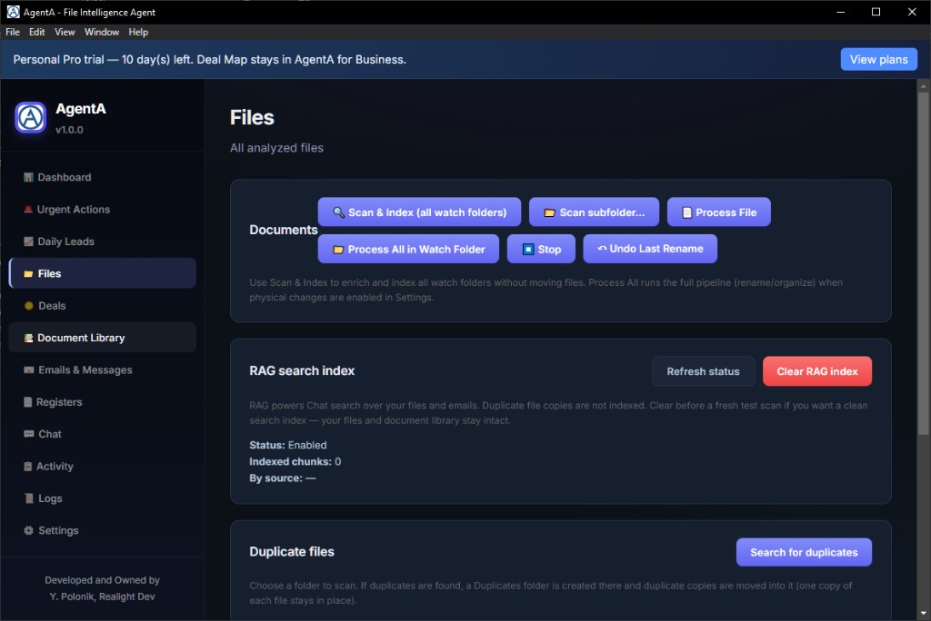Navigate to Document Library

tap(102, 338)
